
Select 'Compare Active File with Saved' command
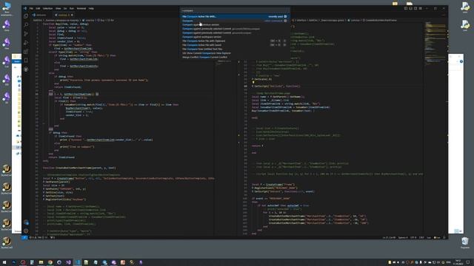(x=236, y=45)
